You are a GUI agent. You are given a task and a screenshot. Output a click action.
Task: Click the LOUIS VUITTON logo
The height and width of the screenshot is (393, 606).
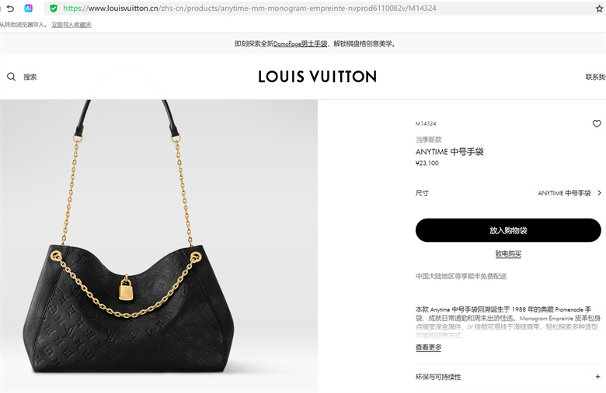[317, 77]
